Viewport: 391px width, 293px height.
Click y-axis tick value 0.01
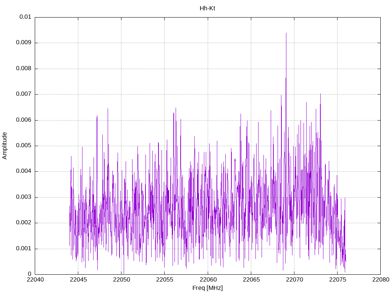pyautogui.click(x=25, y=17)
